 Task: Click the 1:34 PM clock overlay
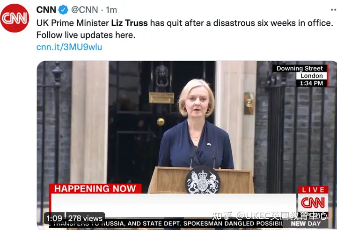tap(311, 83)
